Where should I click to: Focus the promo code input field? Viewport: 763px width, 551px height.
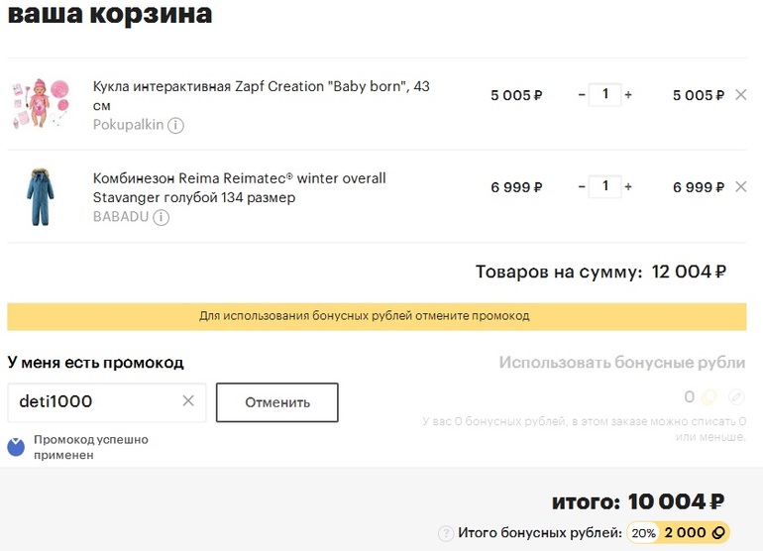tap(94, 401)
